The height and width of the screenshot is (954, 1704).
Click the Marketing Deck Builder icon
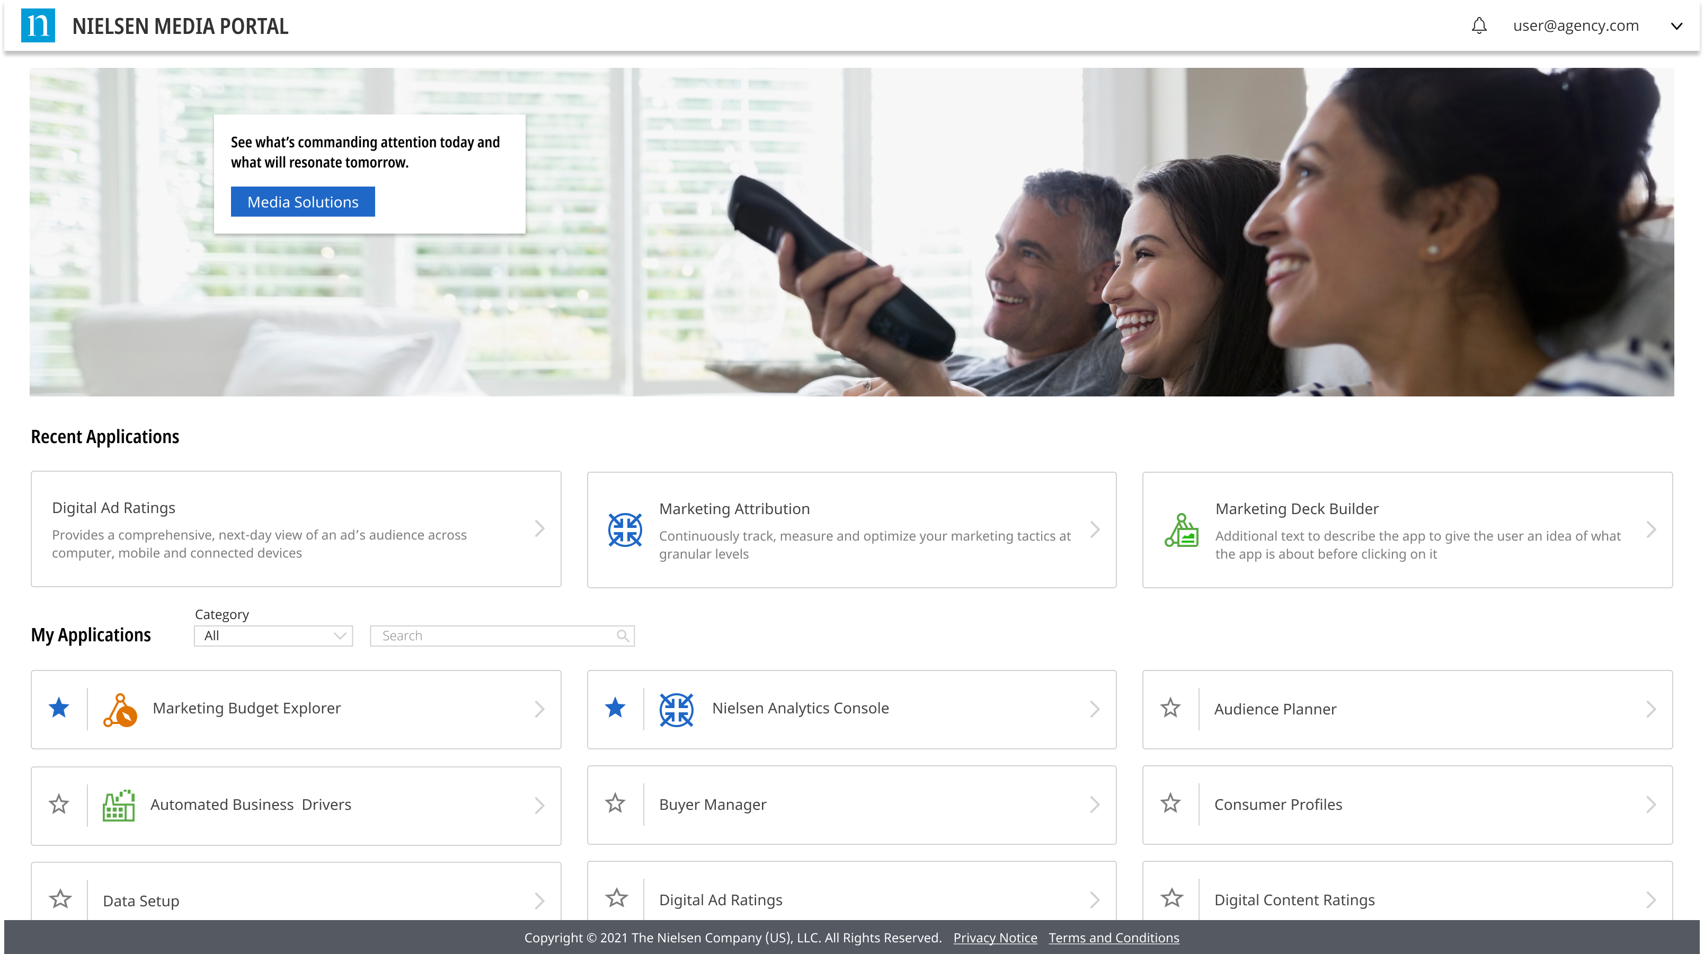coord(1182,530)
